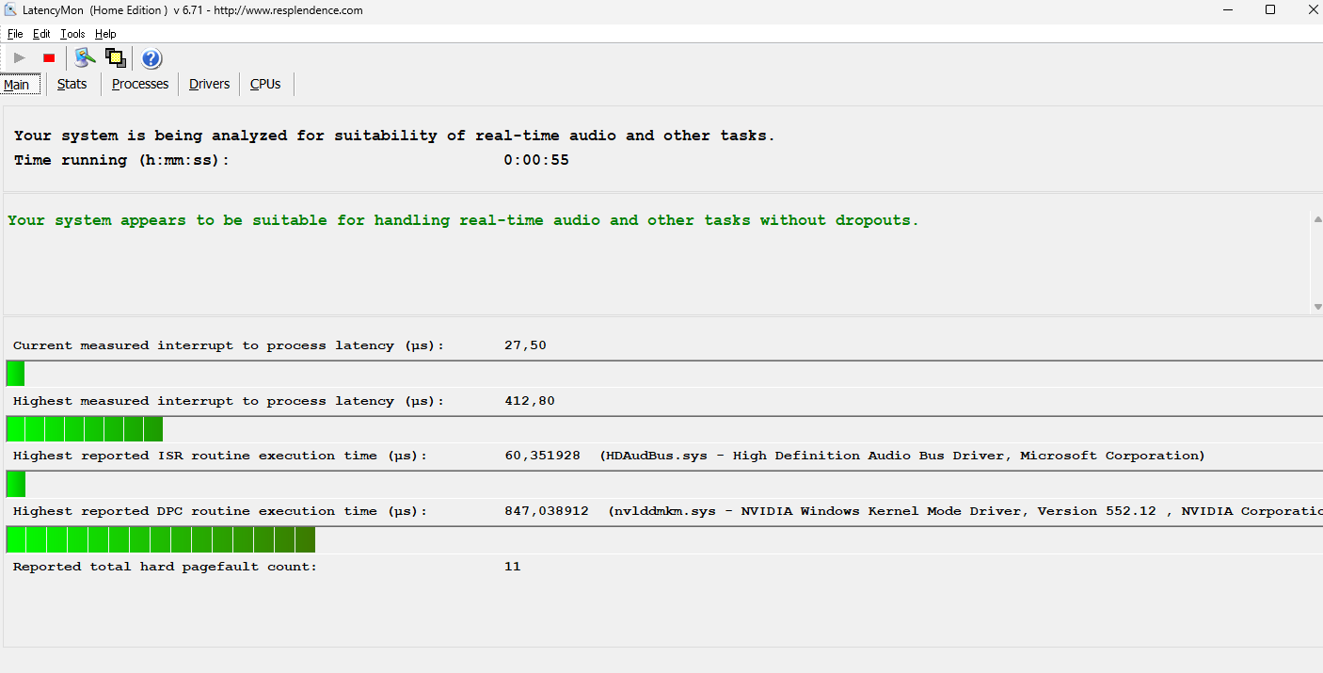
Task: Click the nvlddmkm.sys NVIDIA driver text
Action: (965, 511)
